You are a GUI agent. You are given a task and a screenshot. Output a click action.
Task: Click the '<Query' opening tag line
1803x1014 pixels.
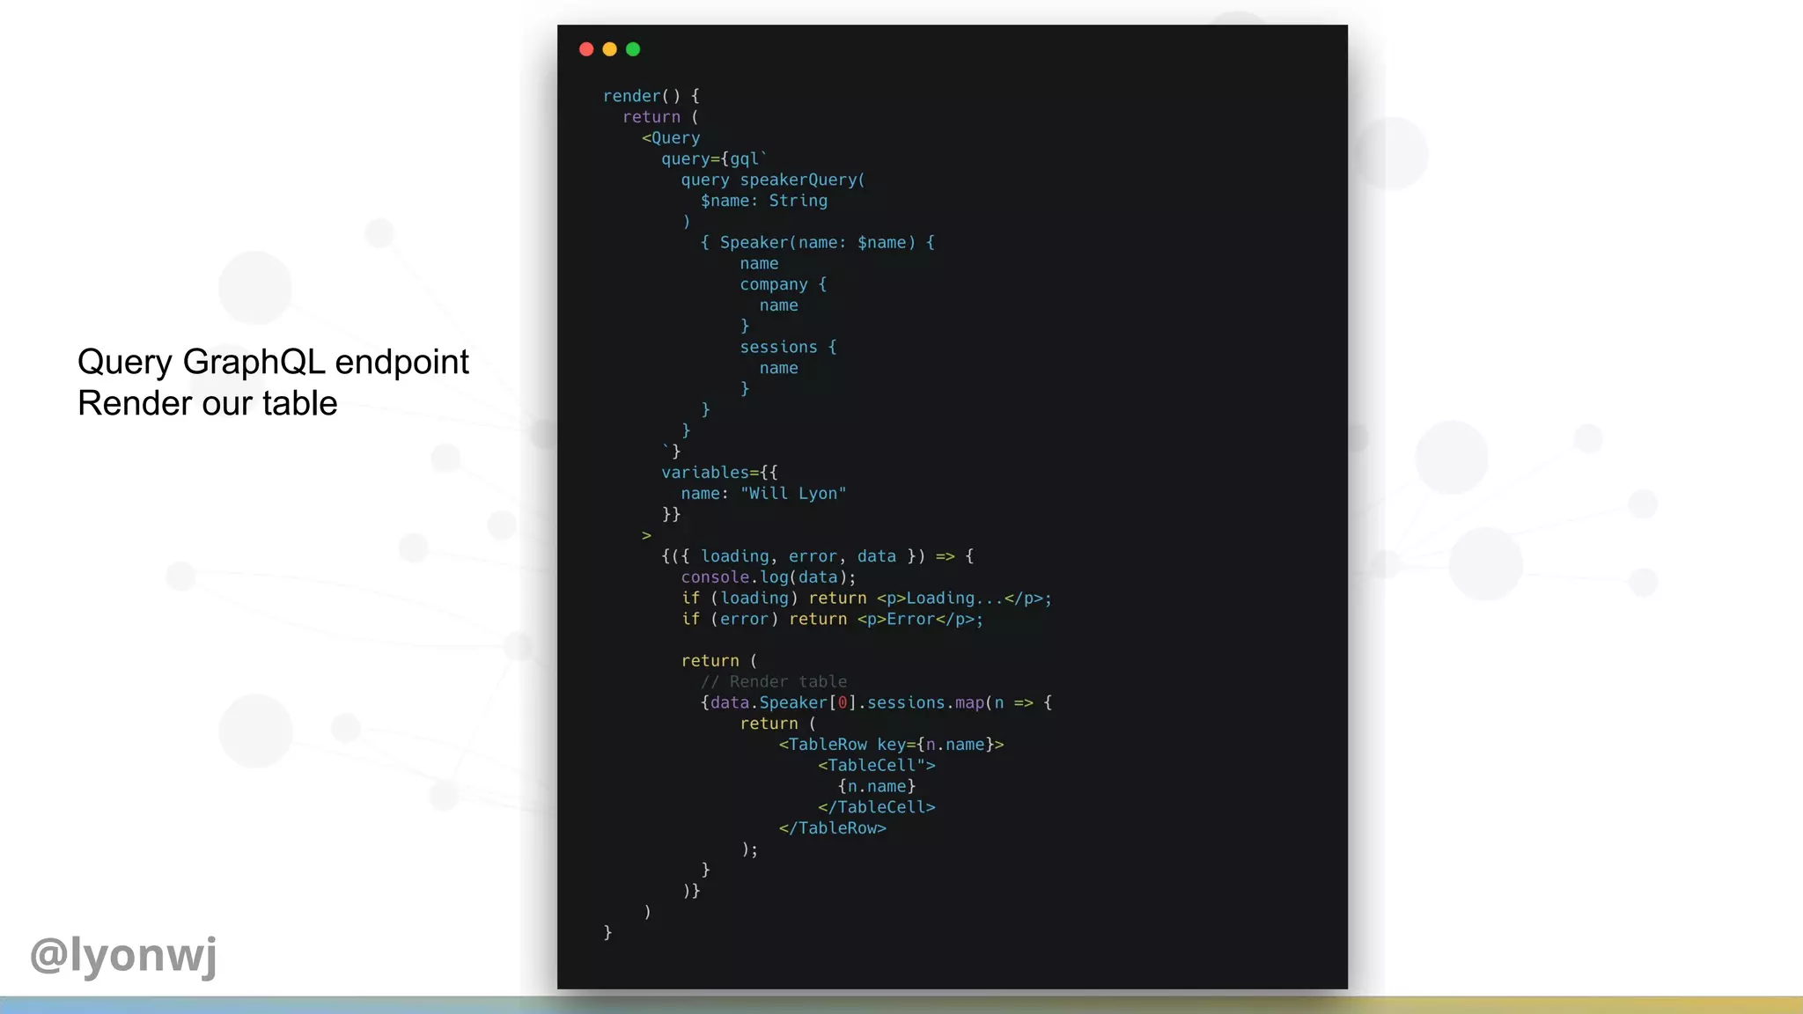point(671,138)
